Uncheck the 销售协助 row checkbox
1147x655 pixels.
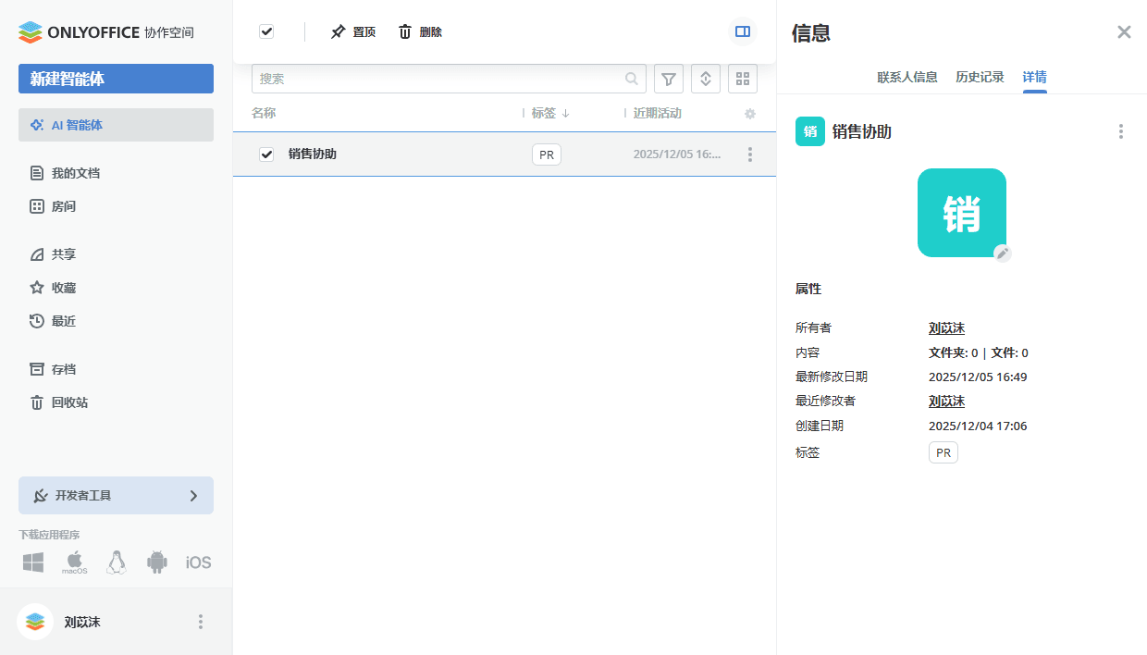pos(266,154)
